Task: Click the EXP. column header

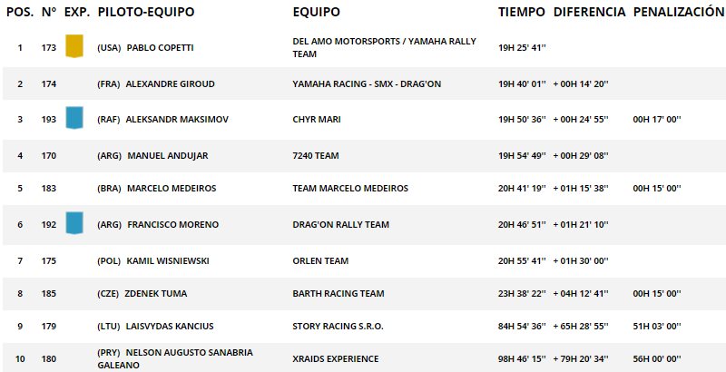Action: (77, 12)
